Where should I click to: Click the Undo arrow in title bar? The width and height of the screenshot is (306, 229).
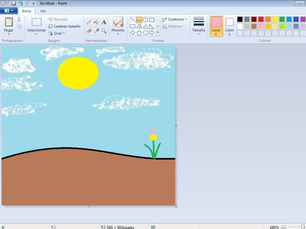coord(20,3)
